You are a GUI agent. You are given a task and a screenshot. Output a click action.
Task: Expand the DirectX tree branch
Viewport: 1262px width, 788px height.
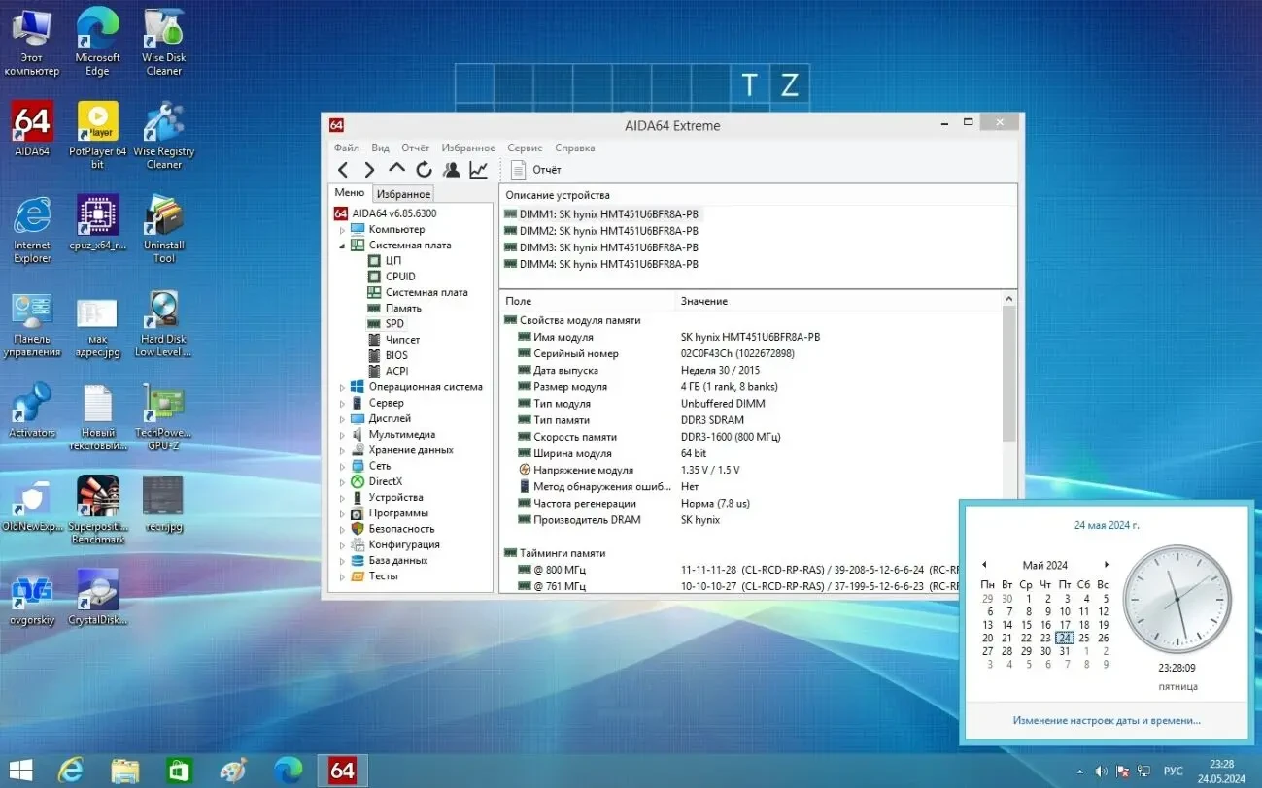[341, 480]
